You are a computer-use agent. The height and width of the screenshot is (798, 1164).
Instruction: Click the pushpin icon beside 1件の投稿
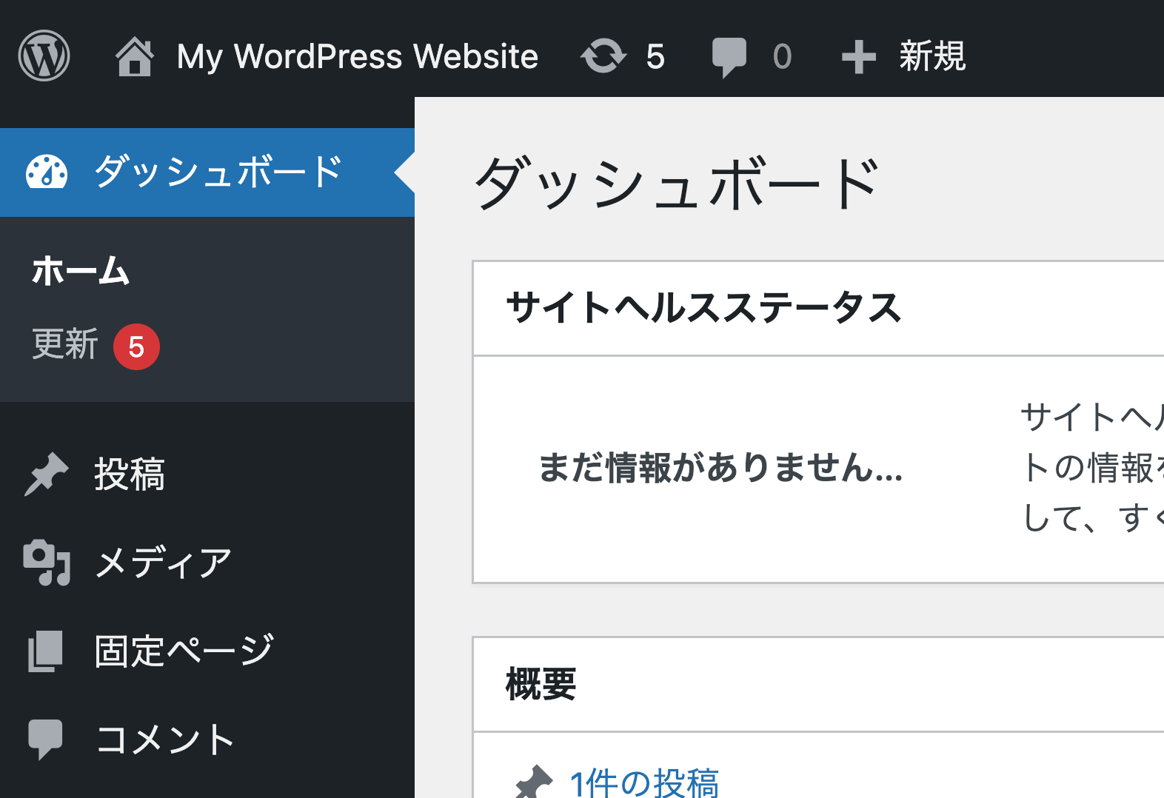[x=534, y=782]
